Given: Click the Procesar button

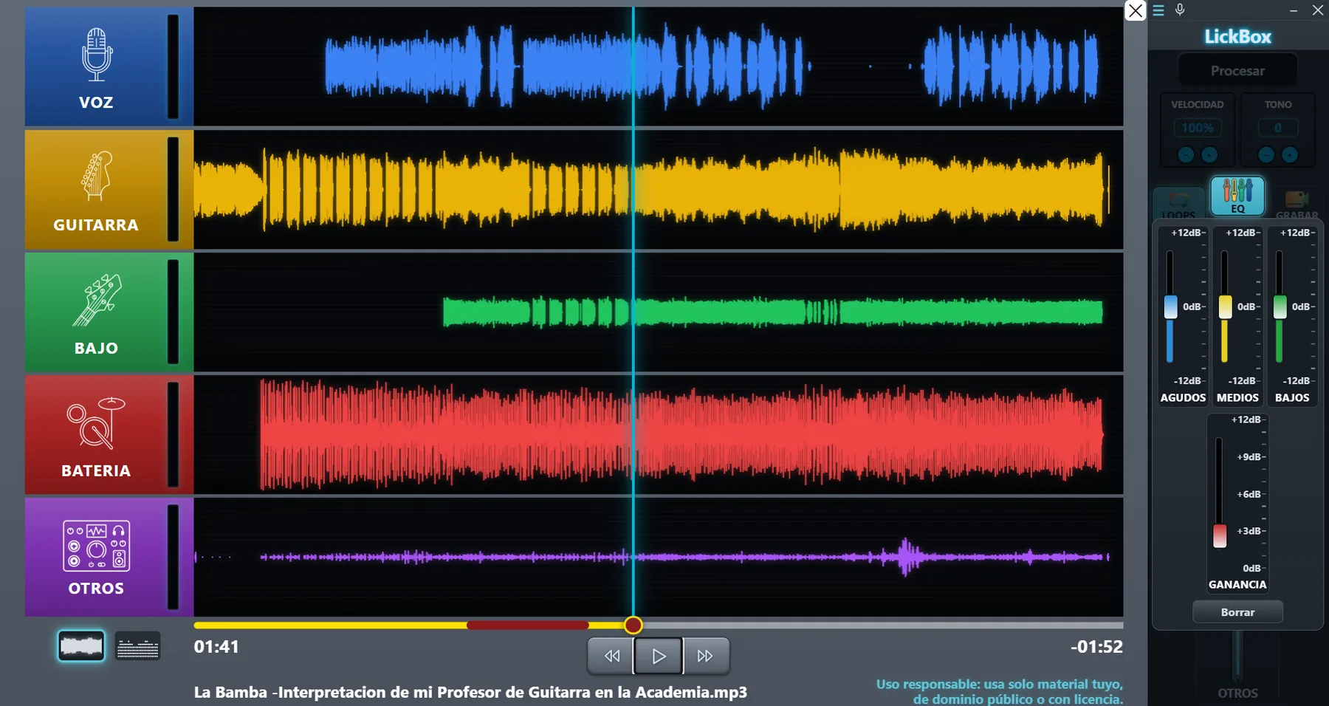Looking at the screenshot, I should (x=1237, y=71).
